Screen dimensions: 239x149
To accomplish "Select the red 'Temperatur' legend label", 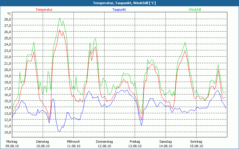I will coord(44,10).
